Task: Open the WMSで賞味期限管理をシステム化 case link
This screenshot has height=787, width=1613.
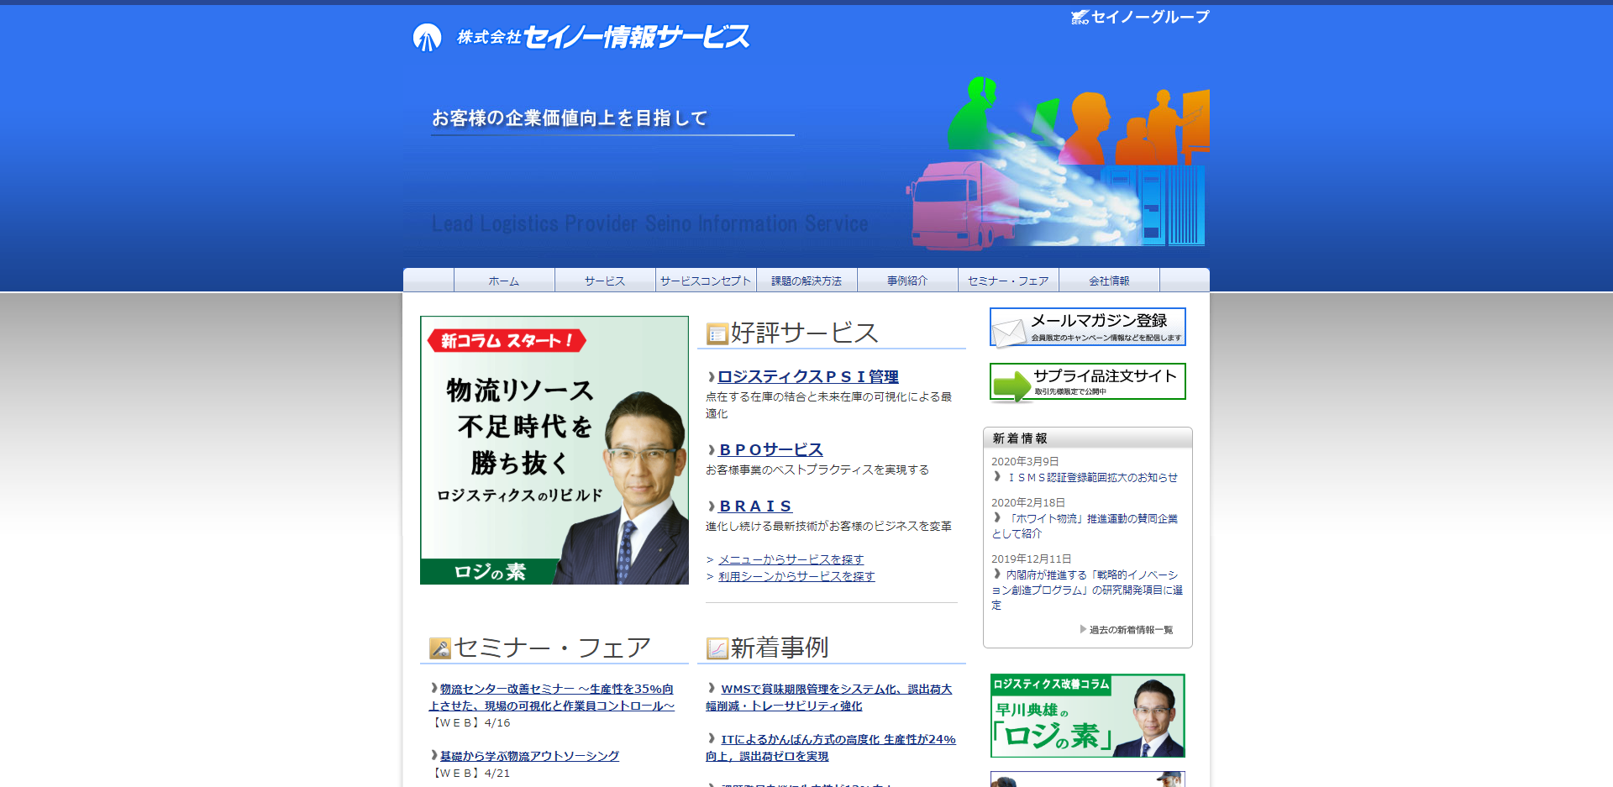Action: [x=829, y=697]
